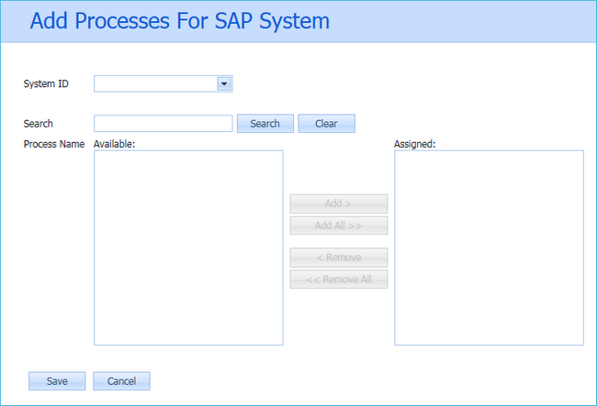
Task: Click the << Remove All button
Action: [339, 280]
